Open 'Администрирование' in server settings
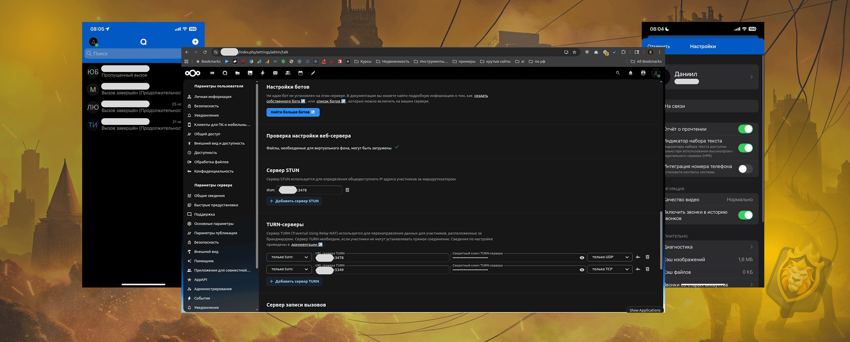The image size is (850, 342). point(213,289)
